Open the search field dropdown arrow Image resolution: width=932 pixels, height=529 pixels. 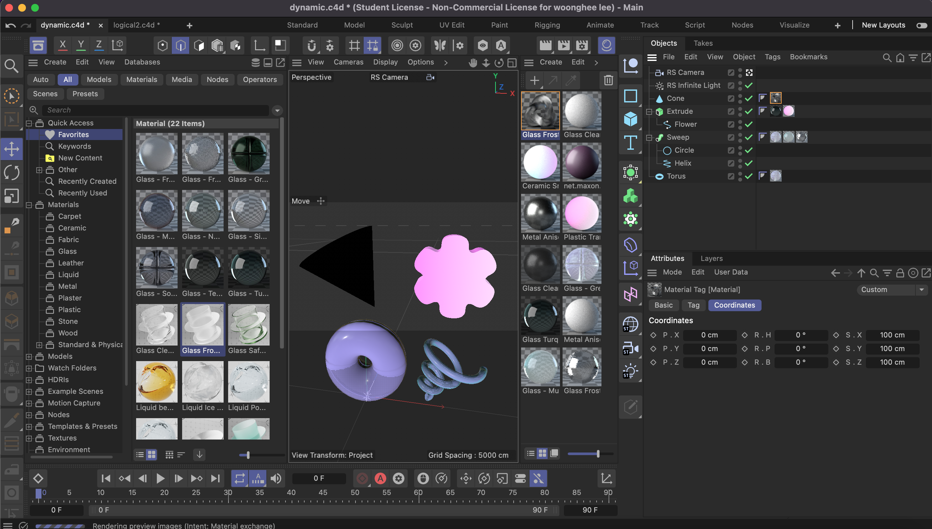pos(277,110)
